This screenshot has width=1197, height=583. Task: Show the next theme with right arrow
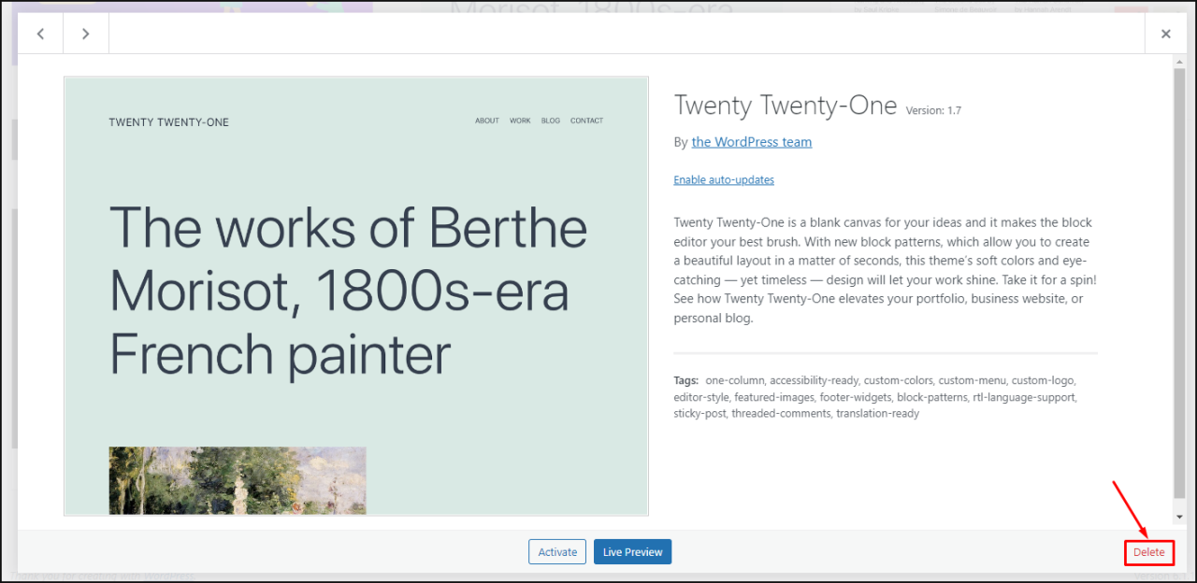point(86,34)
